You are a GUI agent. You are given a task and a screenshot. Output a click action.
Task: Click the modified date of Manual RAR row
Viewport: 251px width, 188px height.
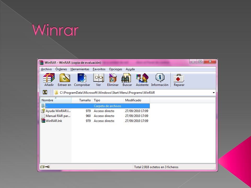[x=136, y=116]
